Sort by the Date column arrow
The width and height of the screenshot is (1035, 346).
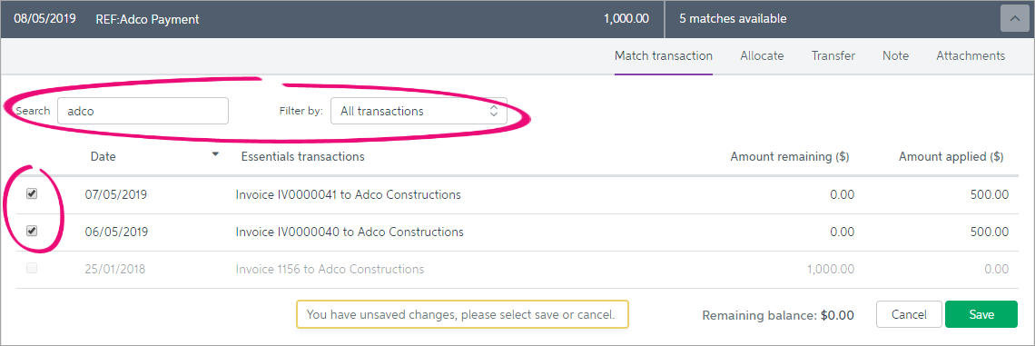(x=215, y=154)
